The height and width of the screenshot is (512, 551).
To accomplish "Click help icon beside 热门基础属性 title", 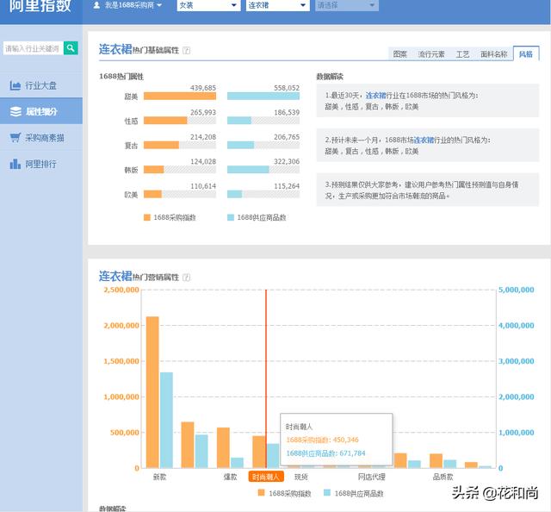I will [x=187, y=51].
